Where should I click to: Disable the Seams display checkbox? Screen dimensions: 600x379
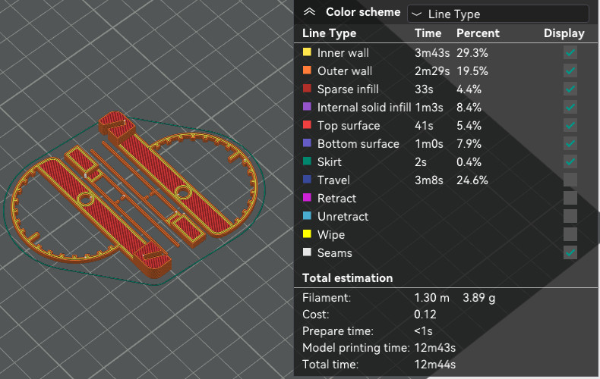coord(570,253)
